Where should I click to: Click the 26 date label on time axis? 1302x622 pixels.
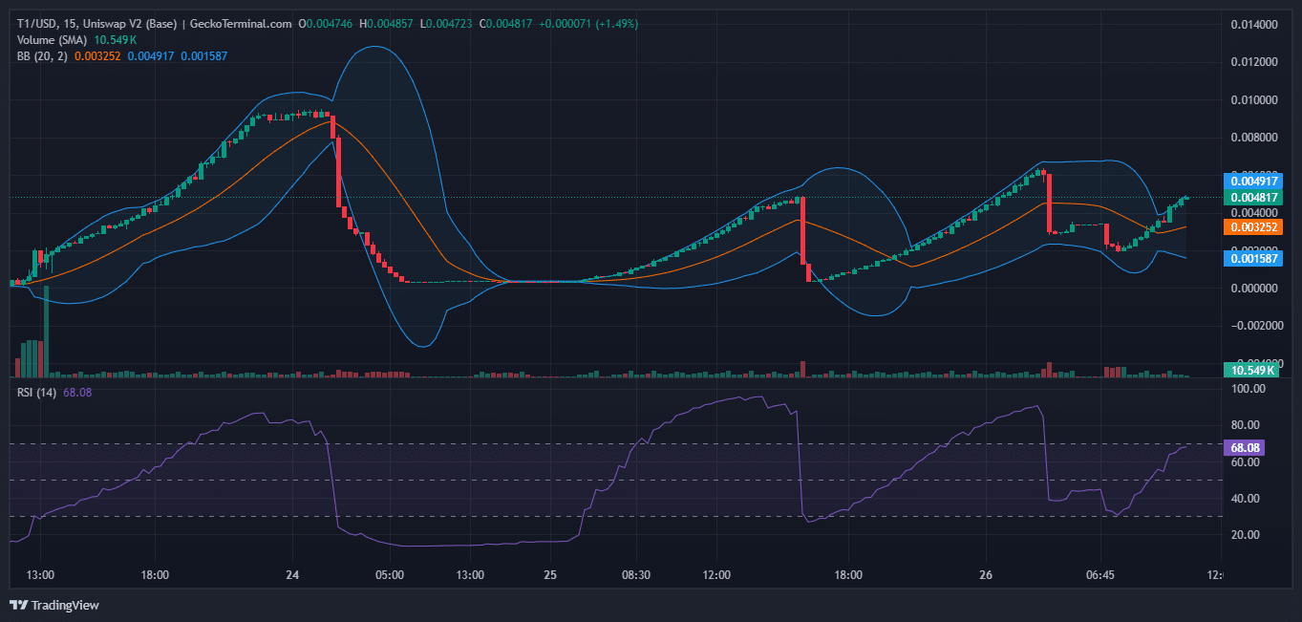(x=986, y=575)
